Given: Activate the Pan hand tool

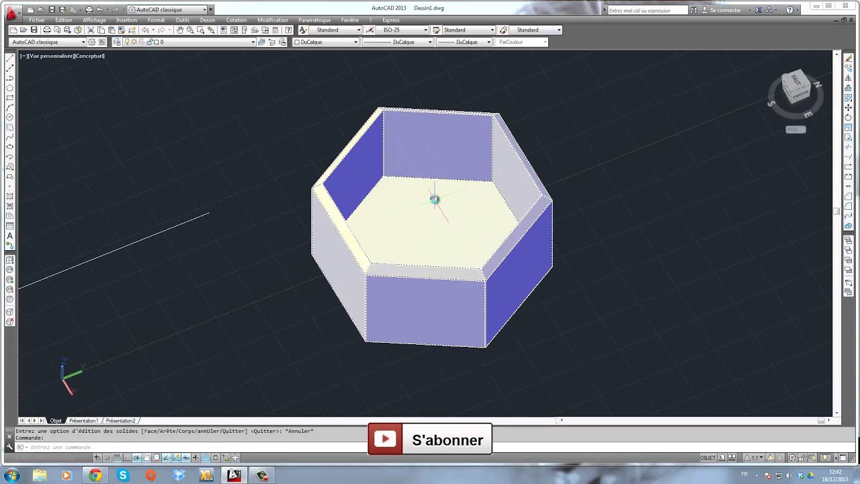Looking at the screenshot, I should 180,30.
